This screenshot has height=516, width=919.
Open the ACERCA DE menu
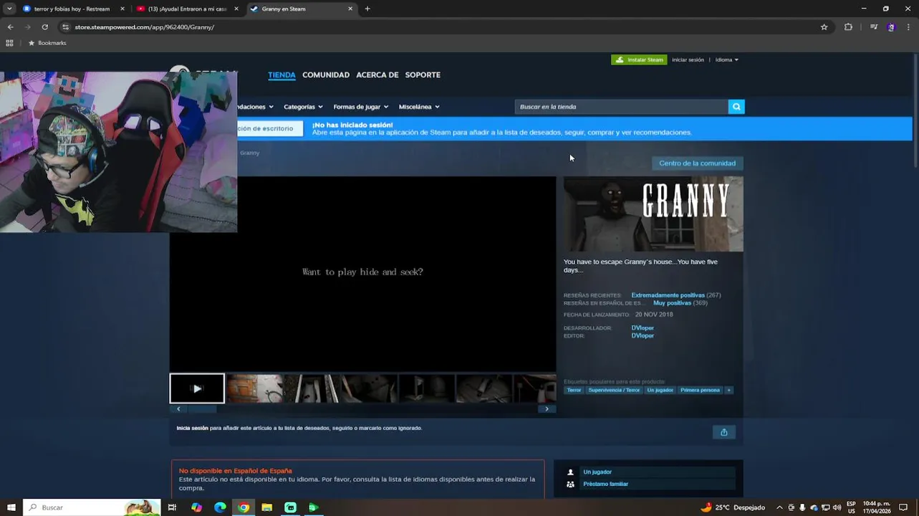[x=377, y=75]
